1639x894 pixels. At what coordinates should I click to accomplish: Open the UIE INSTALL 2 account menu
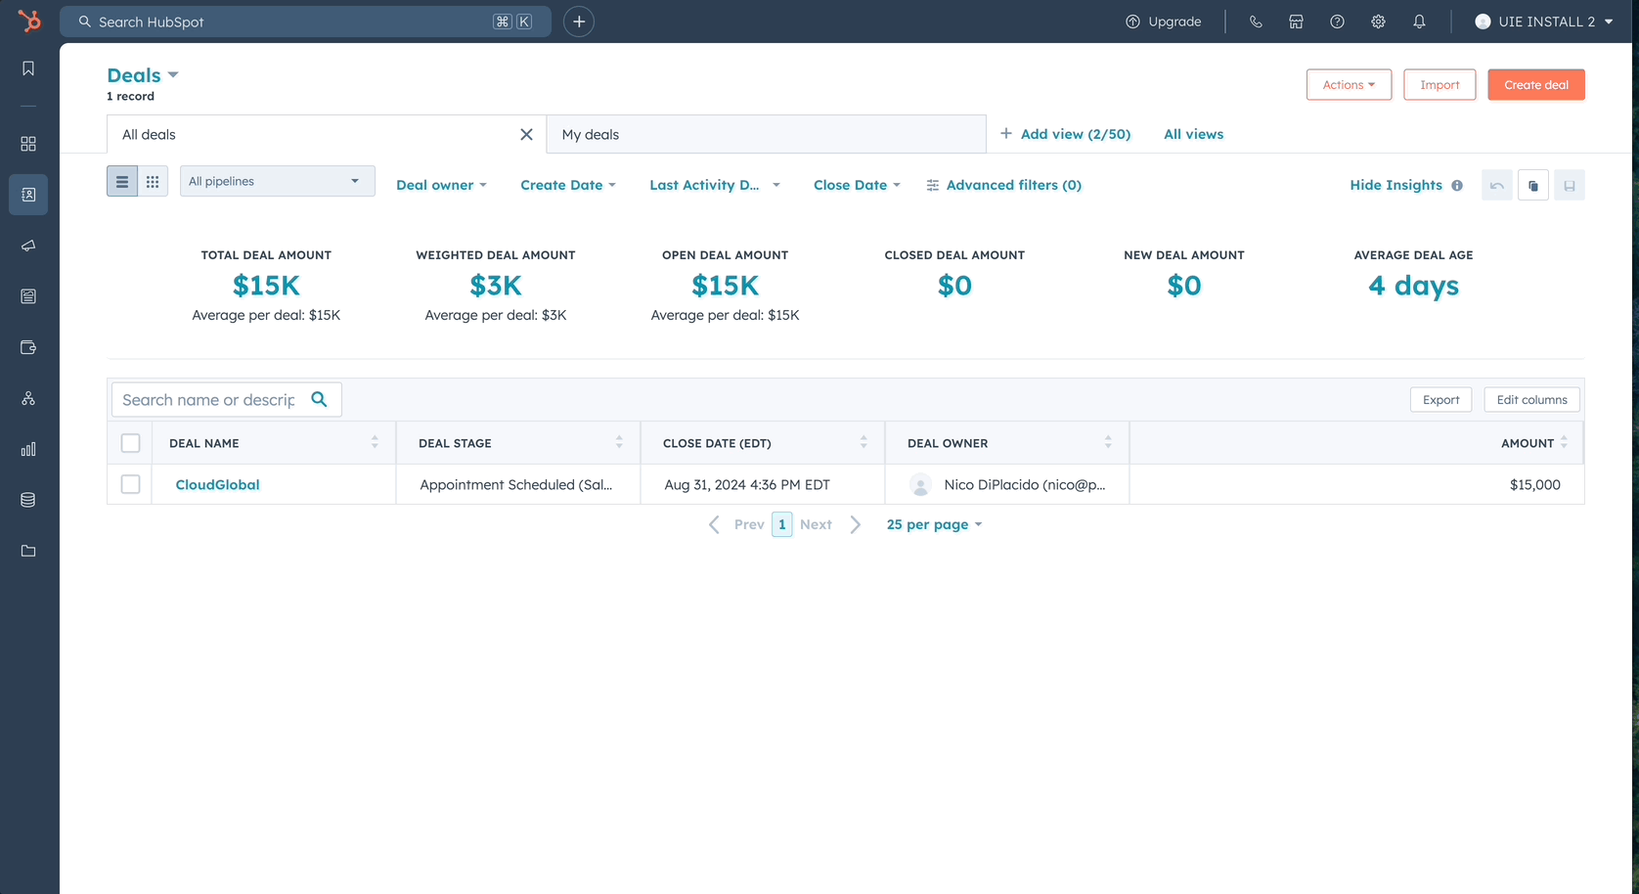click(x=1543, y=22)
